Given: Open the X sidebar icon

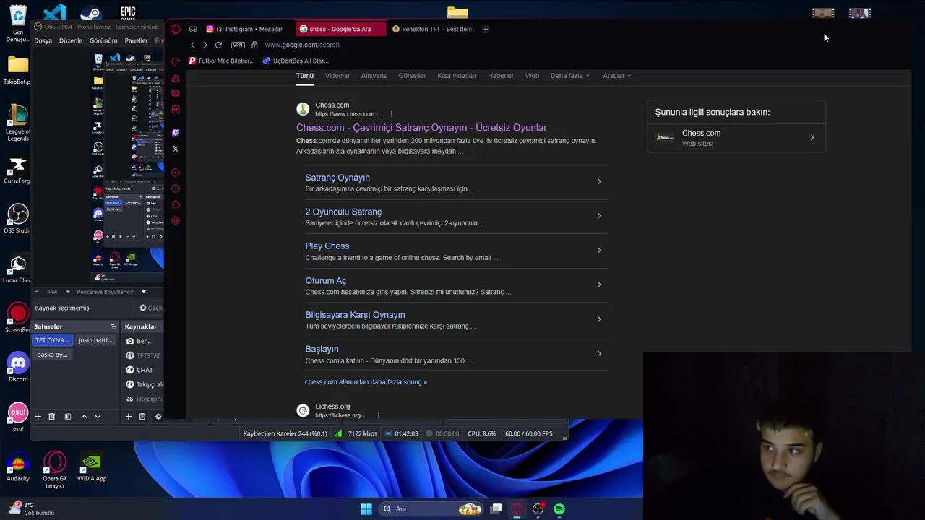Looking at the screenshot, I should click(176, 149).
